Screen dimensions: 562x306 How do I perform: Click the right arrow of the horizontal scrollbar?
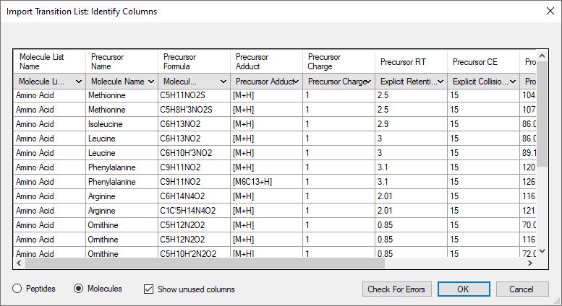click(x=529, y=263)
